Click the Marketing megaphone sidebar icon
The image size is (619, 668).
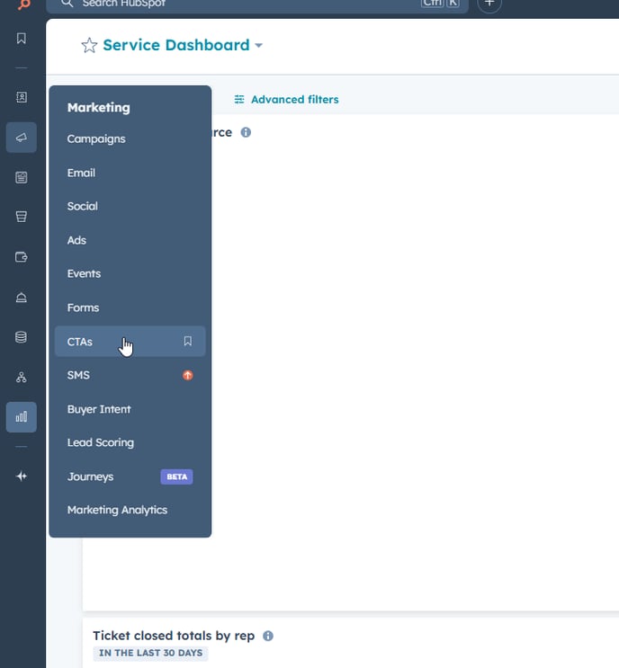coord(22,138)
